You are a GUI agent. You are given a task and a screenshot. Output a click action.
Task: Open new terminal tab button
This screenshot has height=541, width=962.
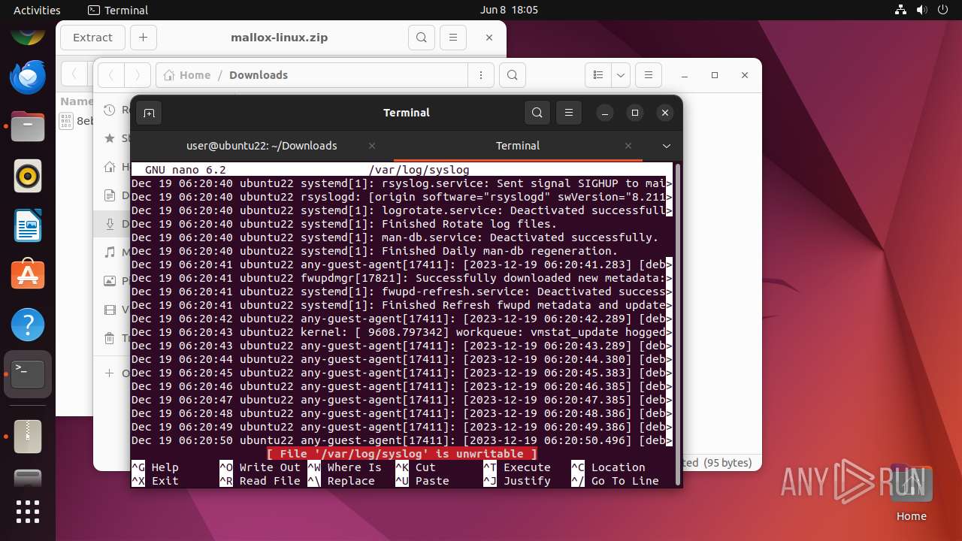pos(149,113)
